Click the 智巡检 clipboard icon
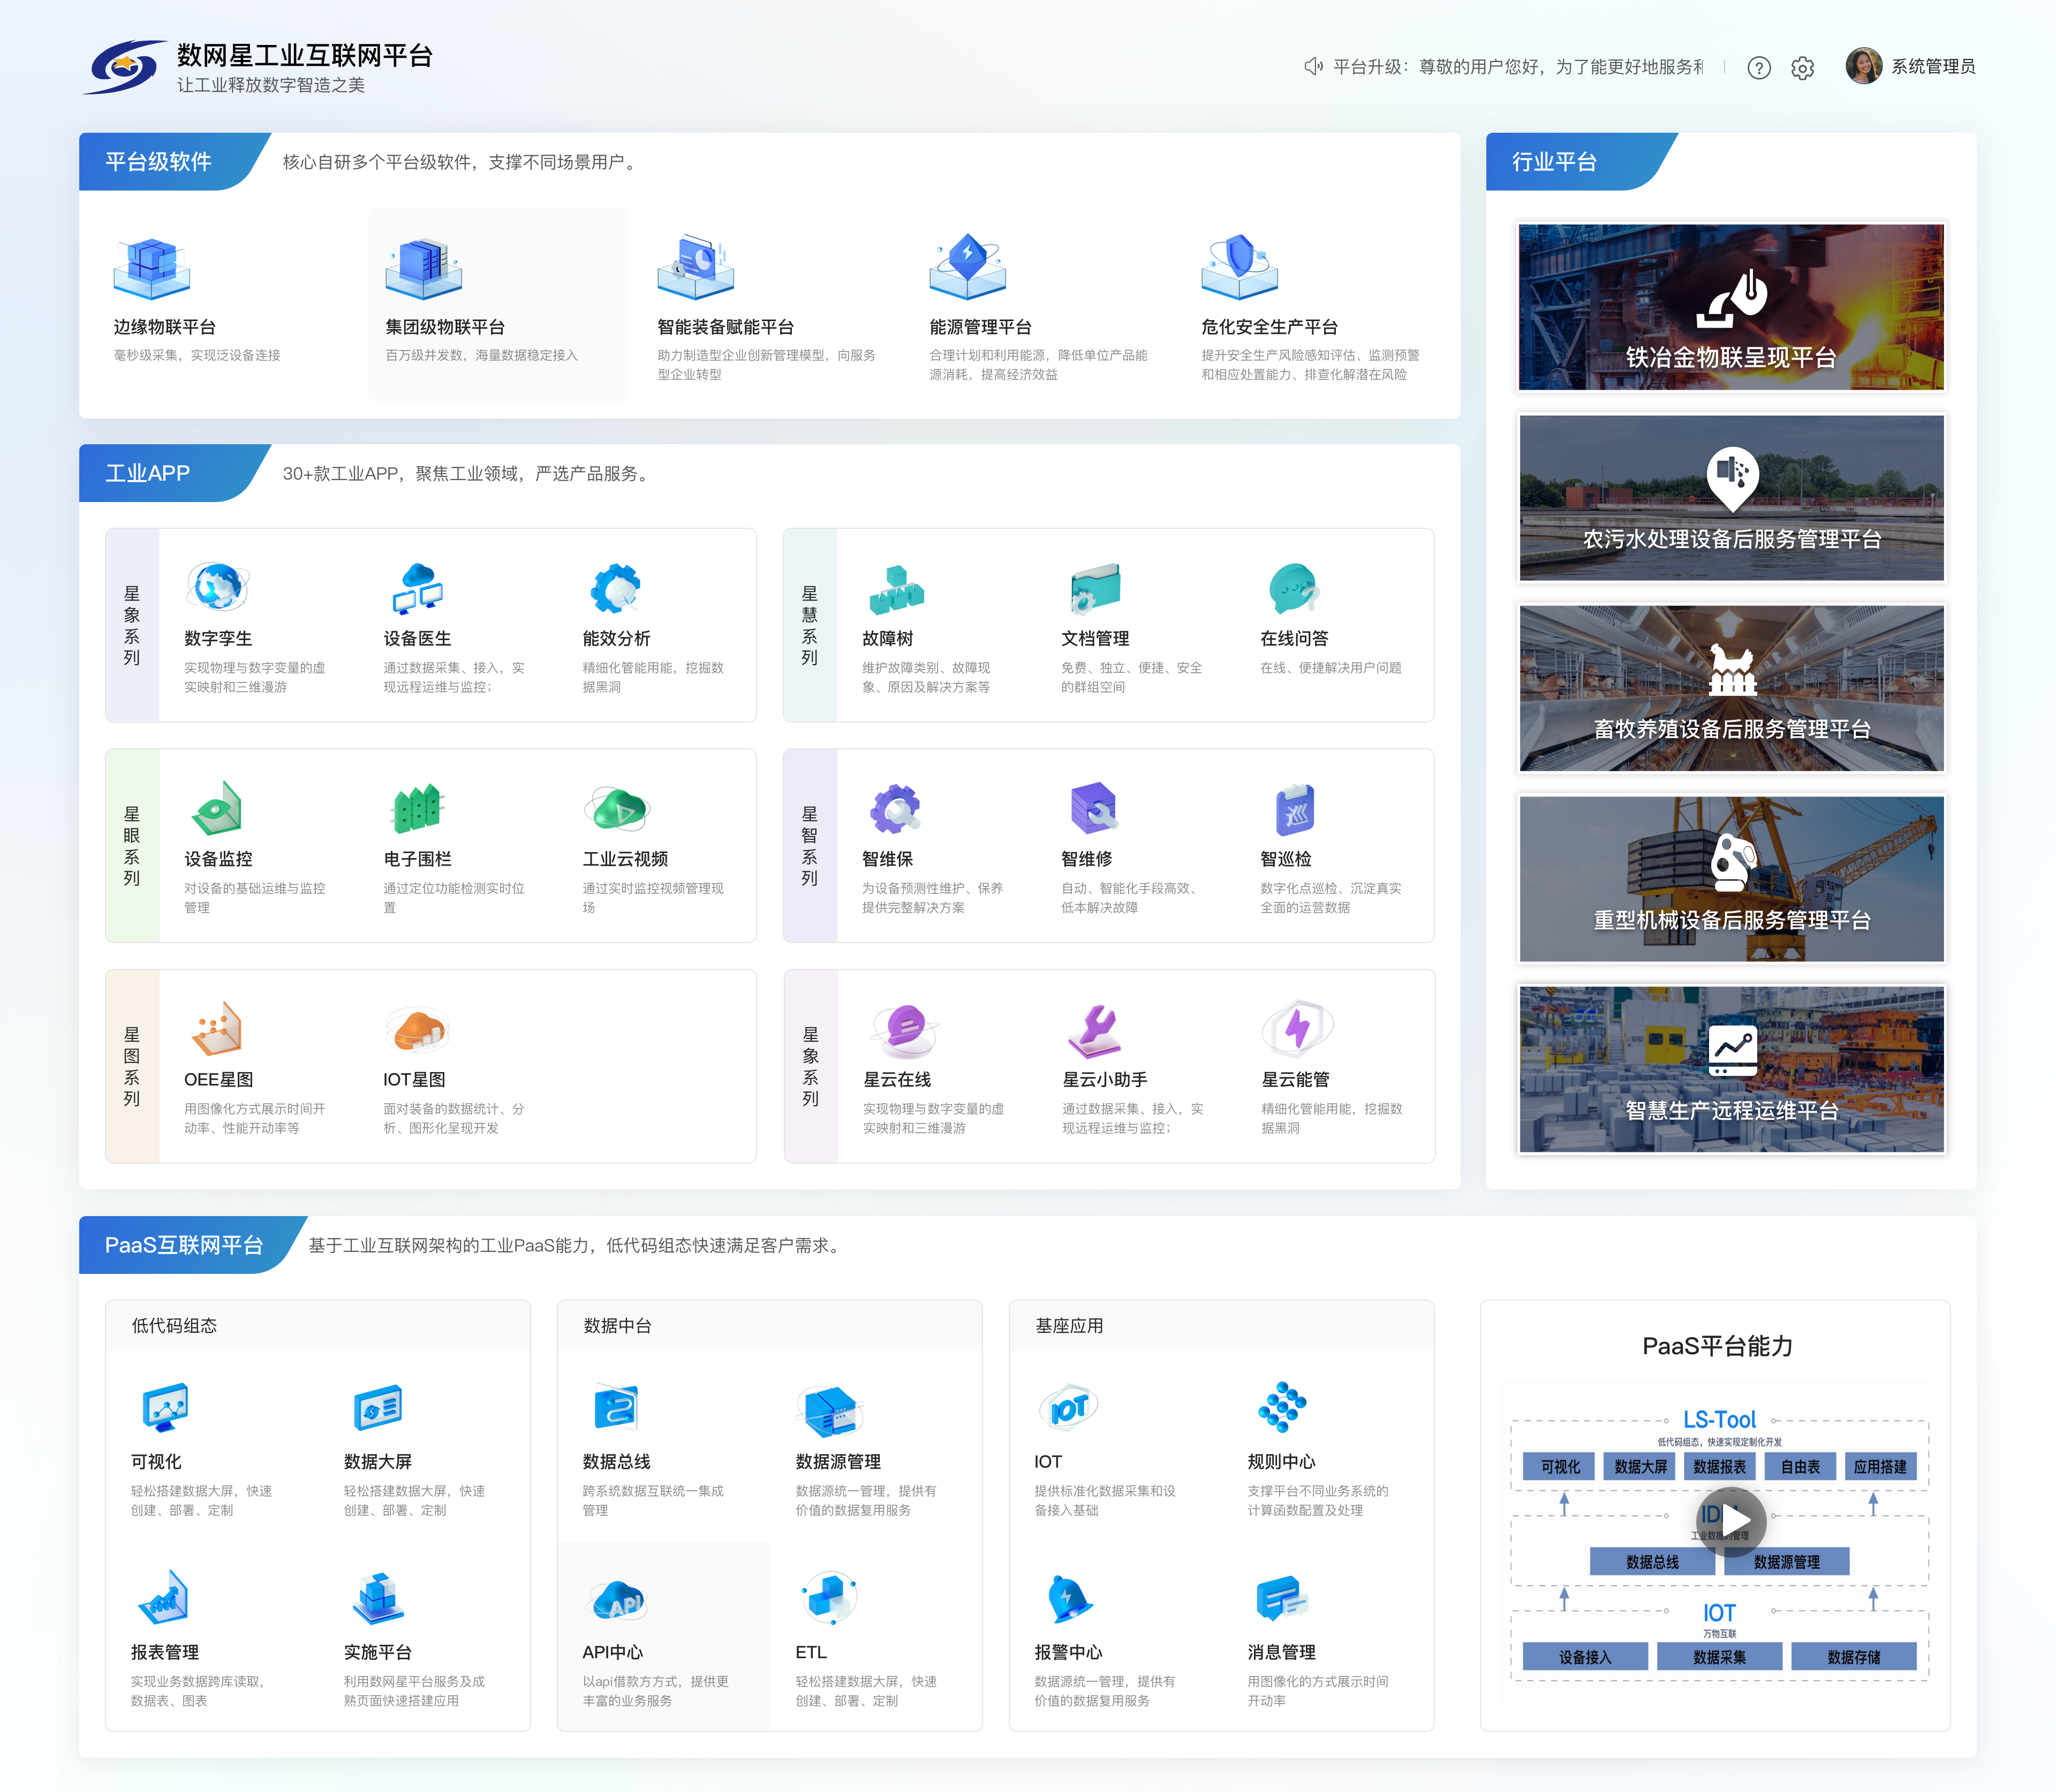 point(1295,808)
